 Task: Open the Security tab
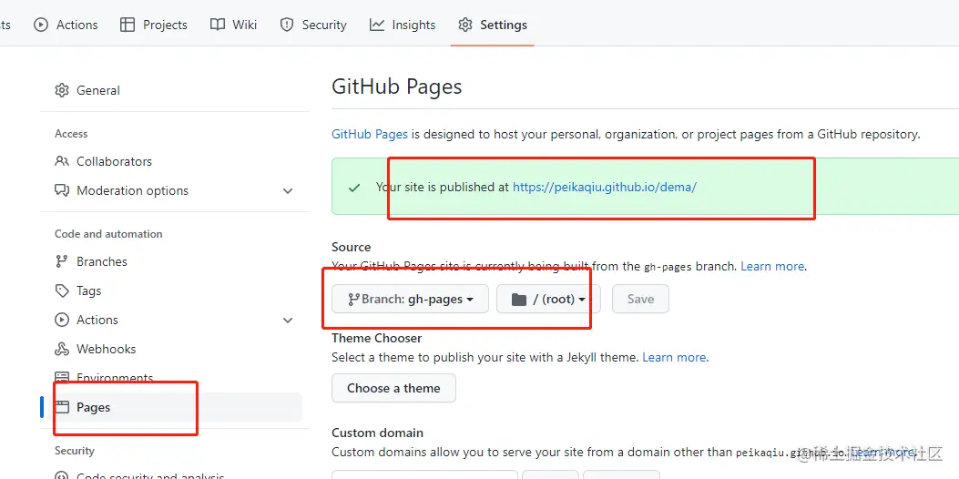point(313,25)
